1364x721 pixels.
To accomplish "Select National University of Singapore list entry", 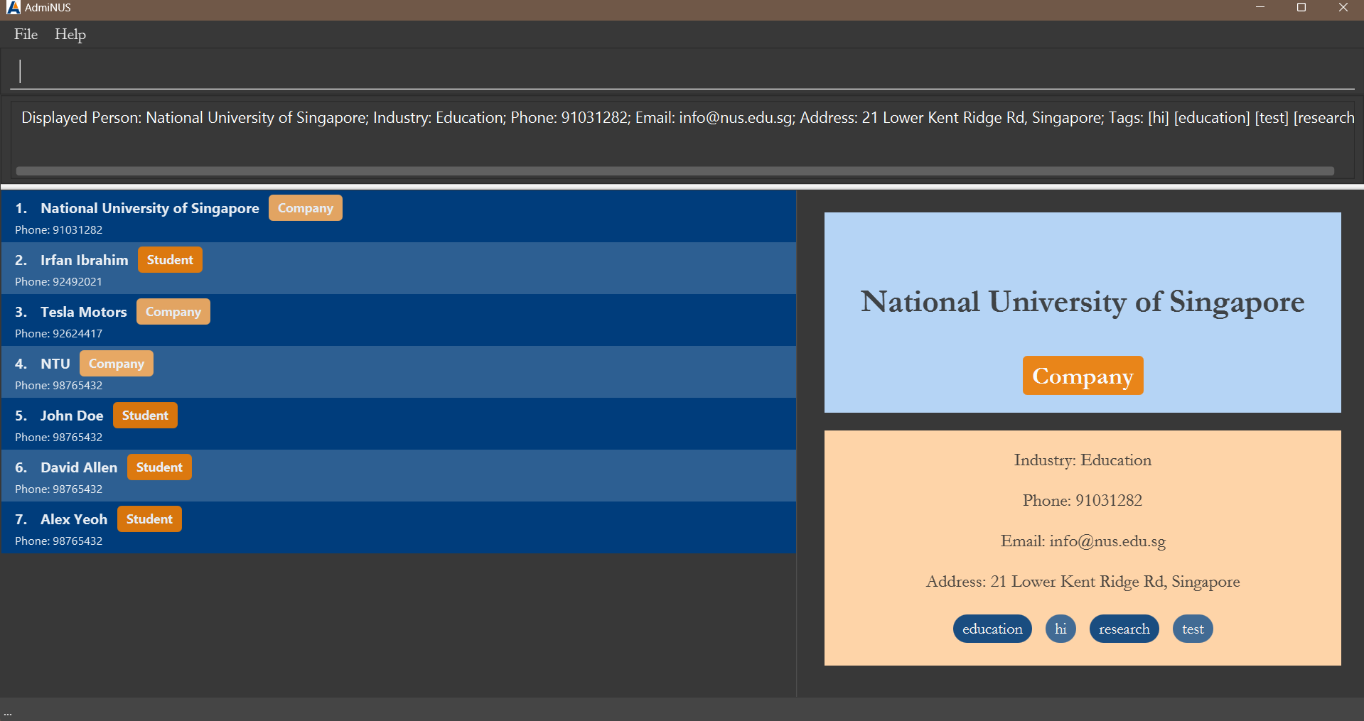I will point(398,217).
